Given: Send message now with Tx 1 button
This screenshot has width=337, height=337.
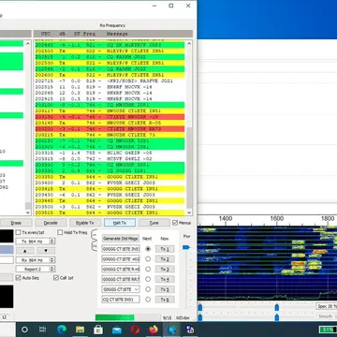Looking at the screenshot, I should tap(165, 249).
